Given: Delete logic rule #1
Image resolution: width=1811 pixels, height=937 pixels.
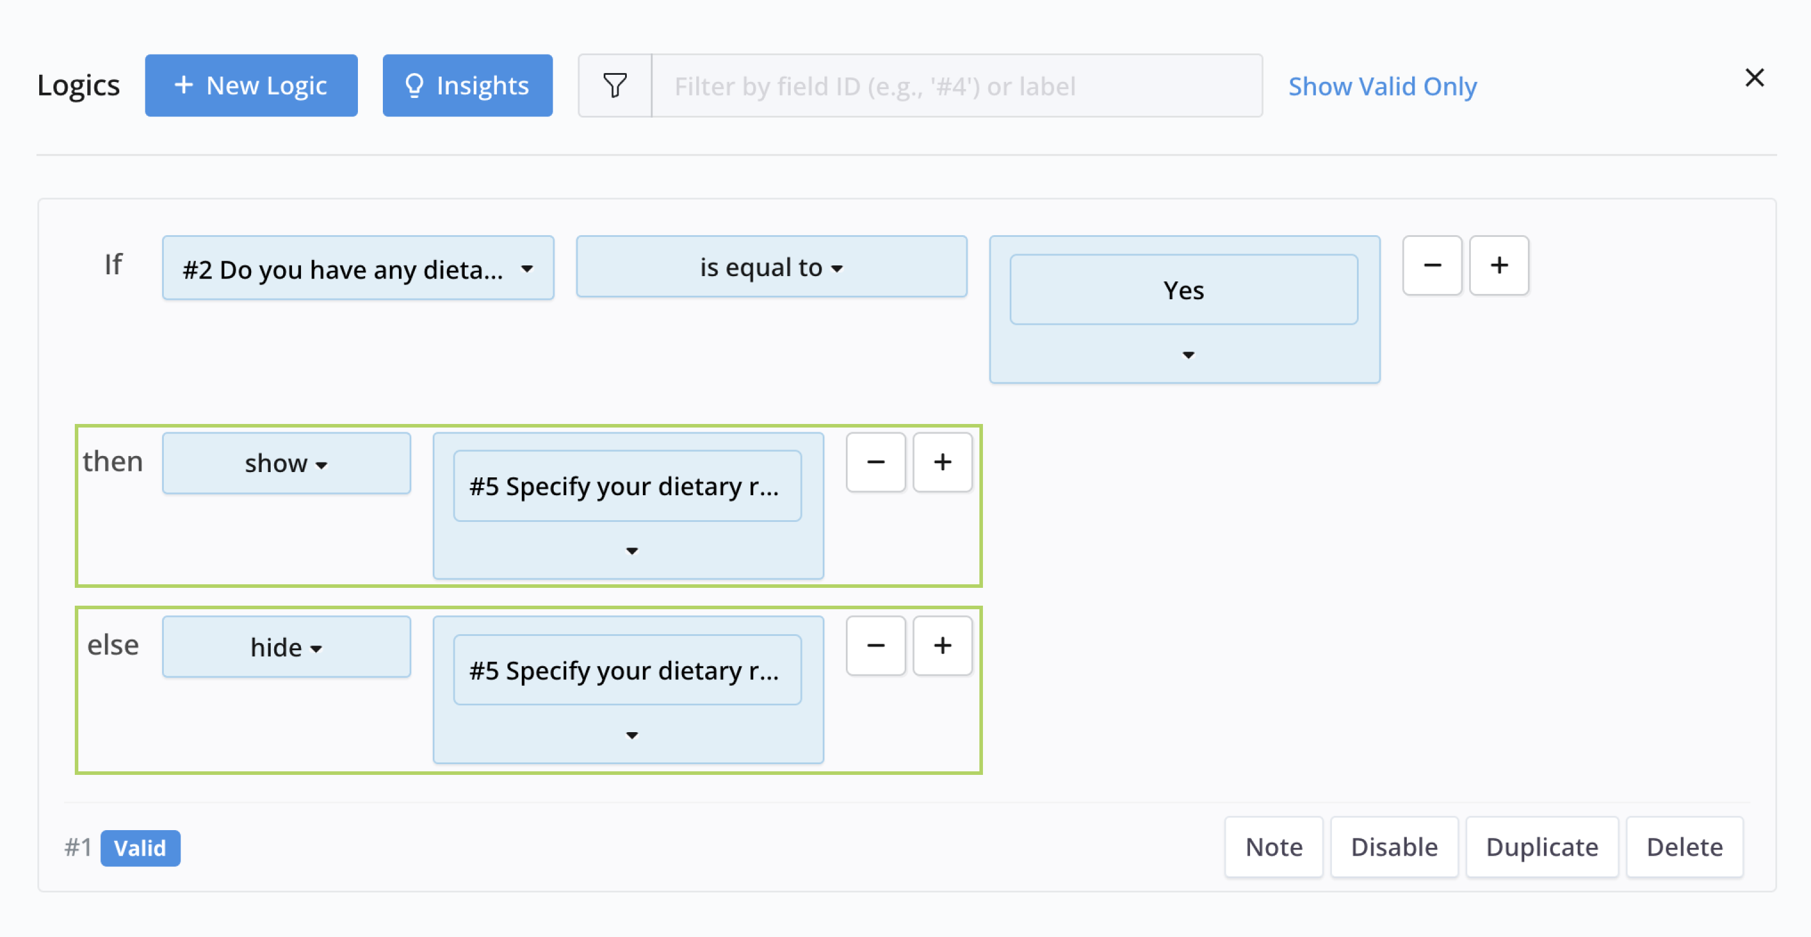Looking at the screenshot, I should tap(1684, 847).
